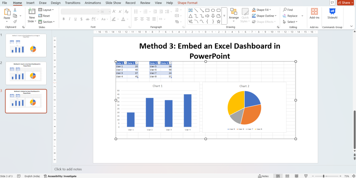The width and height of the screenshot is (356, 178).
Task: Click the New Slide icon
Action: point(32,11)
